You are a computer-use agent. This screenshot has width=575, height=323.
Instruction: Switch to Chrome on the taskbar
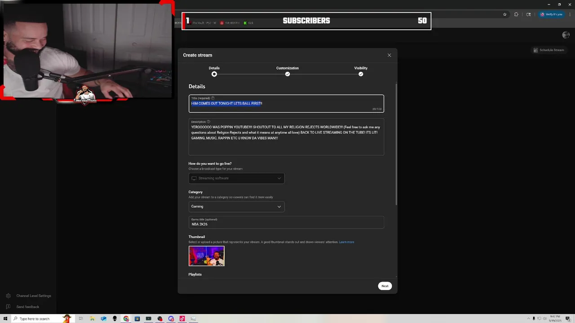(126, 319)
